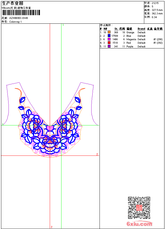Click the 'Orange' color name
The height and width of the screenshot is (229, 165).
(130, 32)
